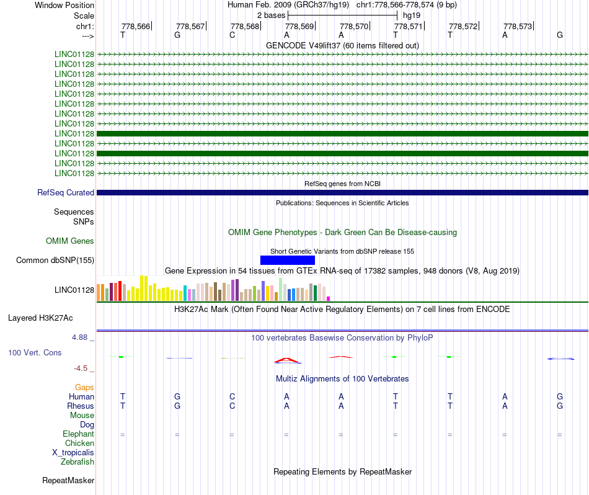The image size is (589, 495).
Task: Click the red conservation peak under 778,569
Action: click(x=287, y=360)
